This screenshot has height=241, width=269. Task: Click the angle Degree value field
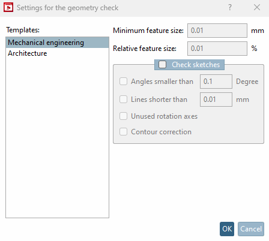coord(216,82)
